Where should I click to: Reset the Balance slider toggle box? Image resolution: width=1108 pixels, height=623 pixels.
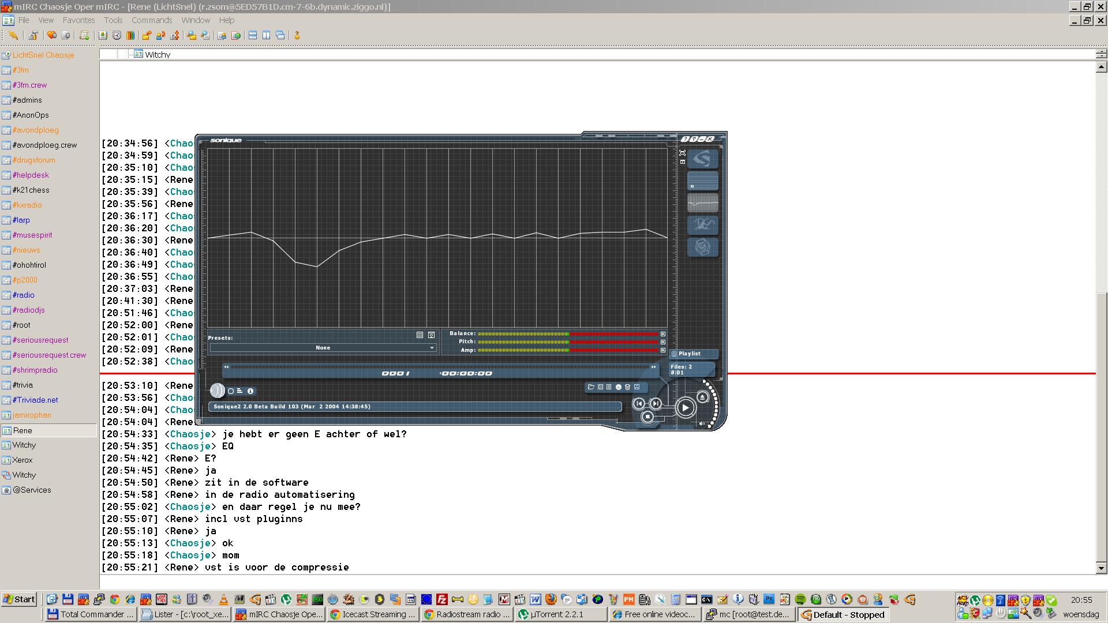coord(662,334)
